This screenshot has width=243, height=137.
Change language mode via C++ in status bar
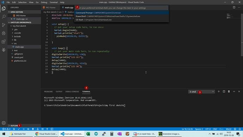[x=222, y=129]
